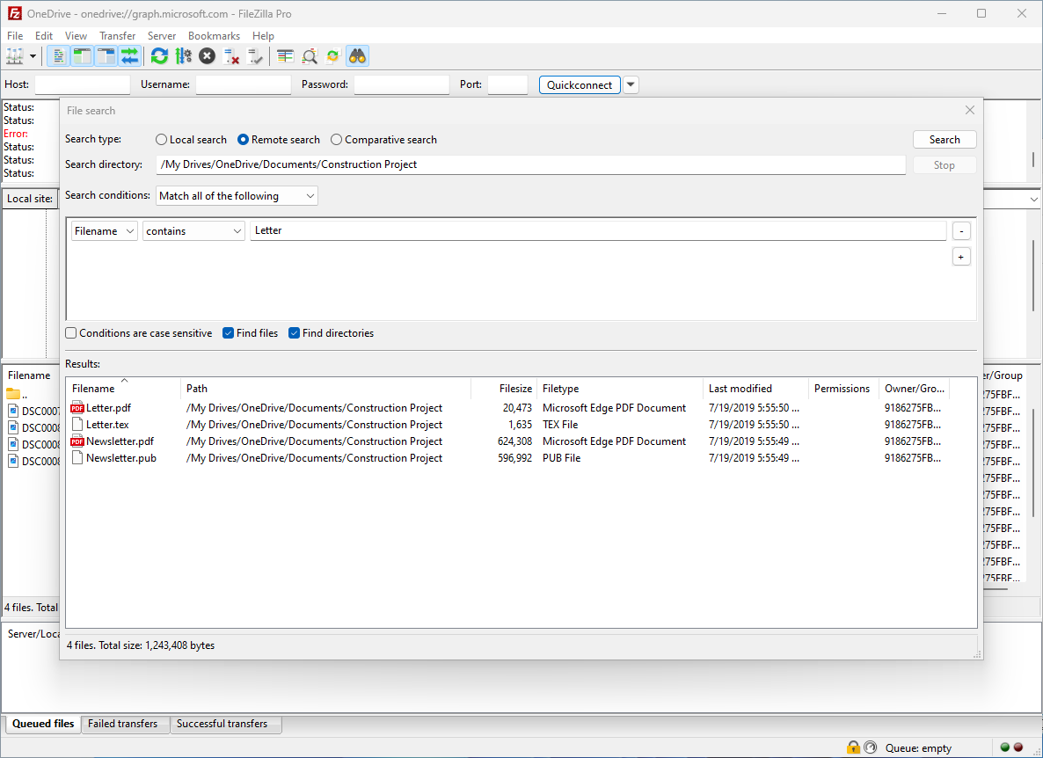1043x758 pixels.
Task: Open the Filename condition field dropdown
Action: pos(103,230)
